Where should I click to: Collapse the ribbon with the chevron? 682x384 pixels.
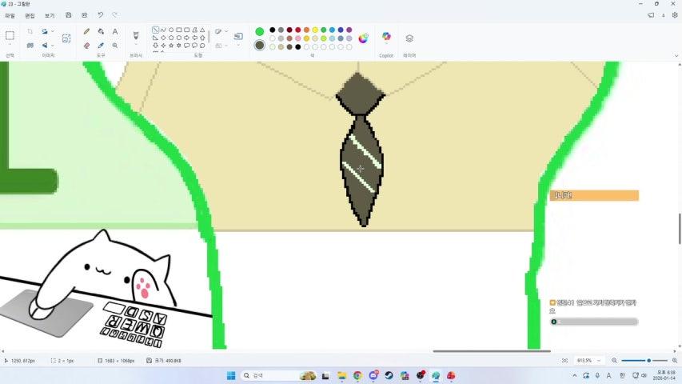pyautogui.click(x=676, y=56)
